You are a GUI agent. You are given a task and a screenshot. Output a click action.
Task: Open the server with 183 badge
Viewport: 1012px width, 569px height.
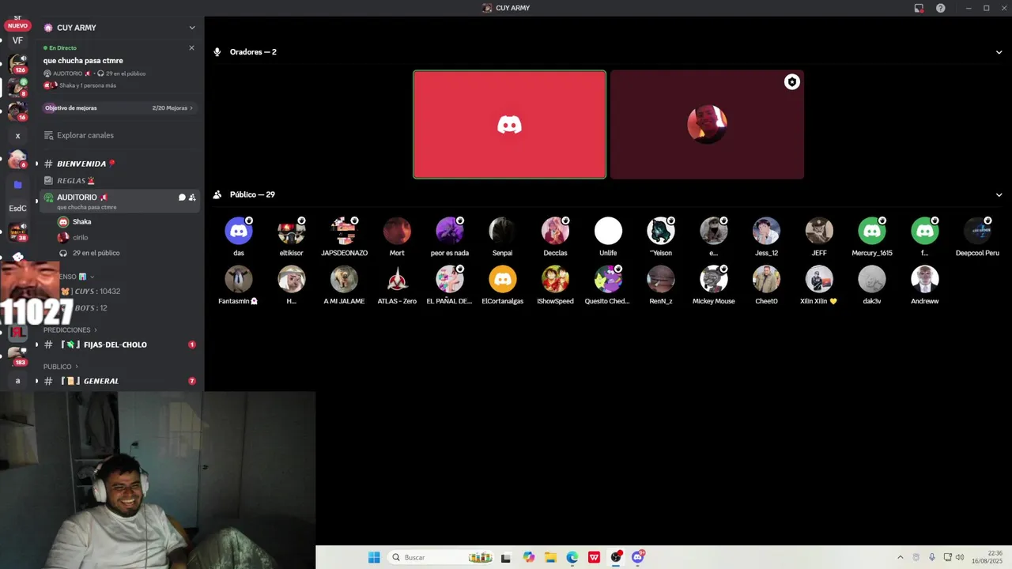coord(17,356)
